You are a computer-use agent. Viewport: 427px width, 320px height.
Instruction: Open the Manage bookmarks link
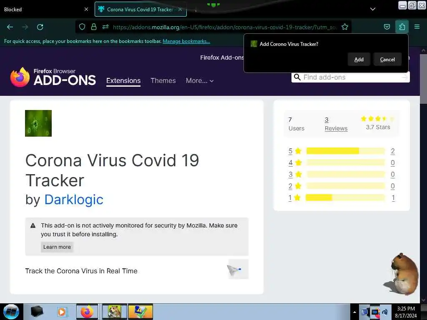point(186,41)
